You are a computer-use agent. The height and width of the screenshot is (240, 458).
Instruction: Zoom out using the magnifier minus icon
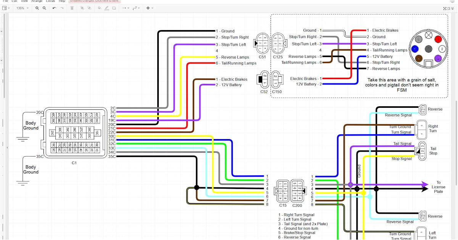(44, 8)
